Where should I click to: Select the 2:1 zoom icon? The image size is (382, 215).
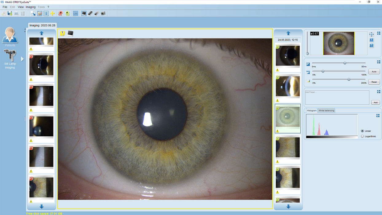[372, 45]
